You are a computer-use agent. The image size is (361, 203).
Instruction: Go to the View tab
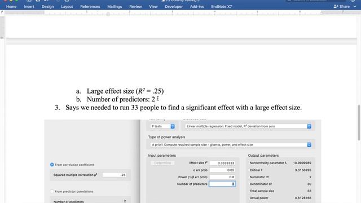tap(153, 7)
